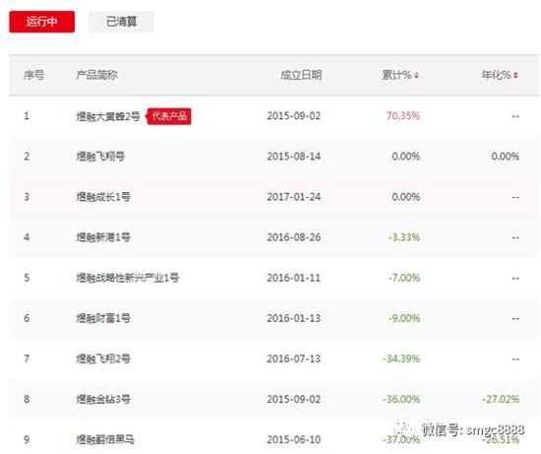Click the 代表产品 badge

pos(169,116)
